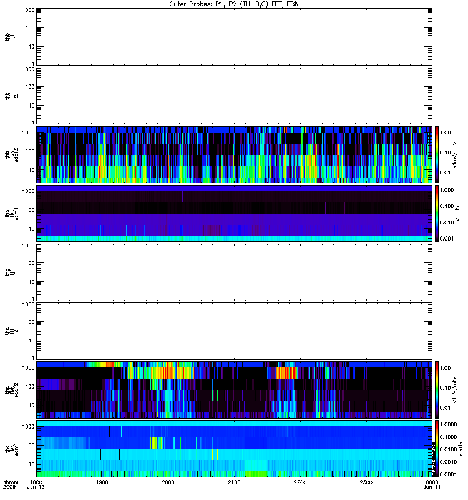
Task: Click the 100 frequency tick on thb fff 2 panel
Action: (x=30, y=87)
